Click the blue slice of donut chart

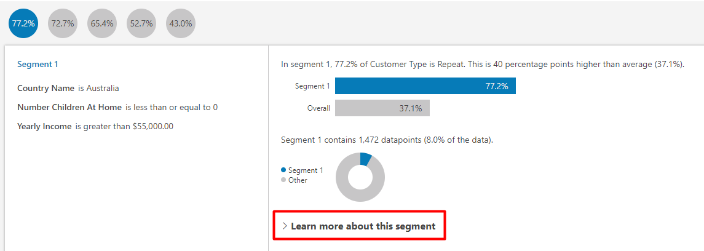point(366,159)
